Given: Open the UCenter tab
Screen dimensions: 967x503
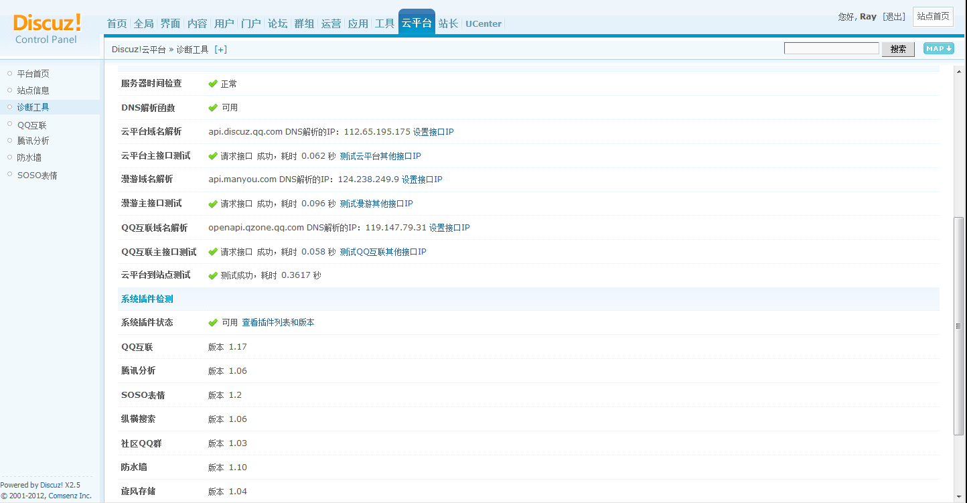Looking at the screenshot, I should pyautogui.click(x=483, y=23).
